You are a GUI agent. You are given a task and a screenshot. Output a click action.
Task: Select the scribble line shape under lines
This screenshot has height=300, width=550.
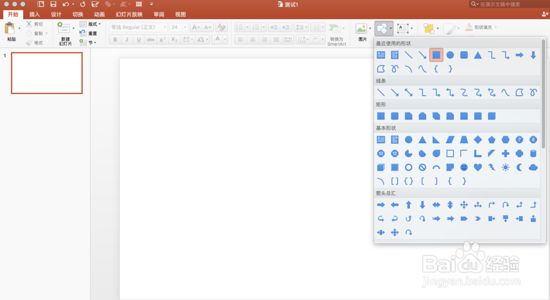pyautogui.click(x=533, y=92)
